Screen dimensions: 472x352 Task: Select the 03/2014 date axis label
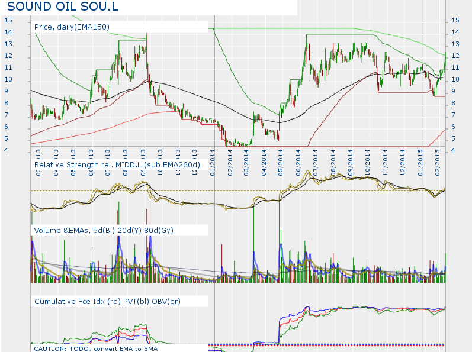[246, 163]
